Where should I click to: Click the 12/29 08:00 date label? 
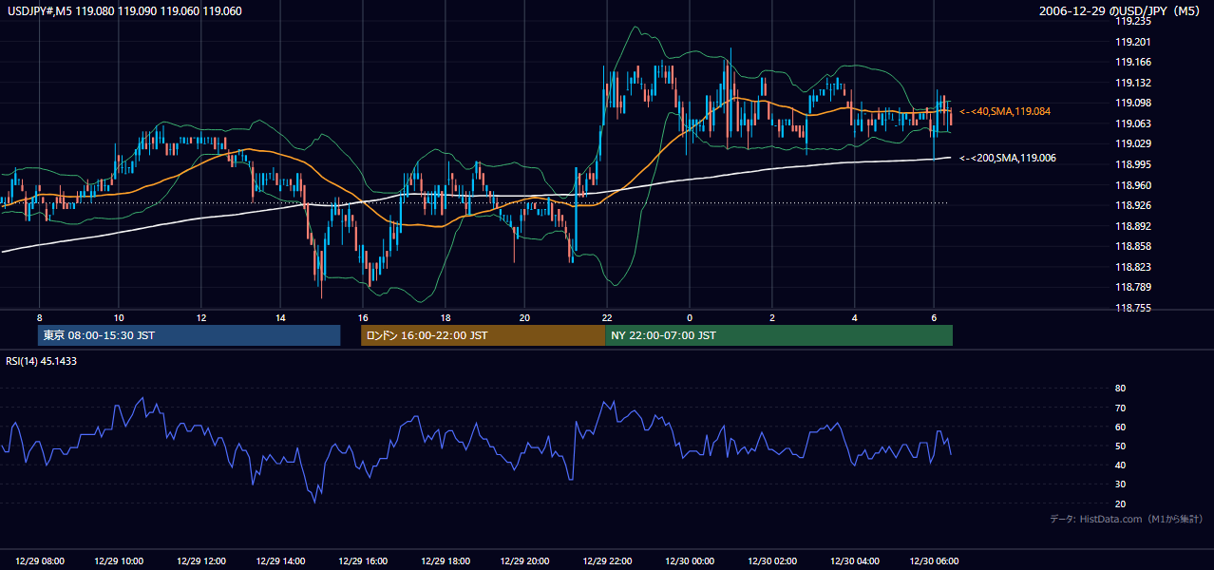(40, 560)
